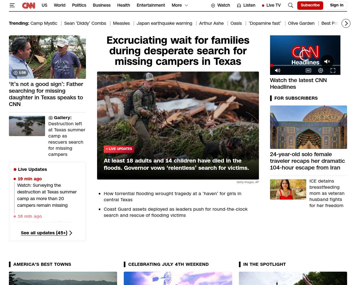Select 'Dopamine fast' trending topic
The image size is (356, 285).
(265, 23)
